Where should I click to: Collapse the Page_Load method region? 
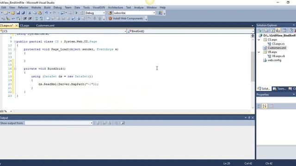tap(15, 49)
